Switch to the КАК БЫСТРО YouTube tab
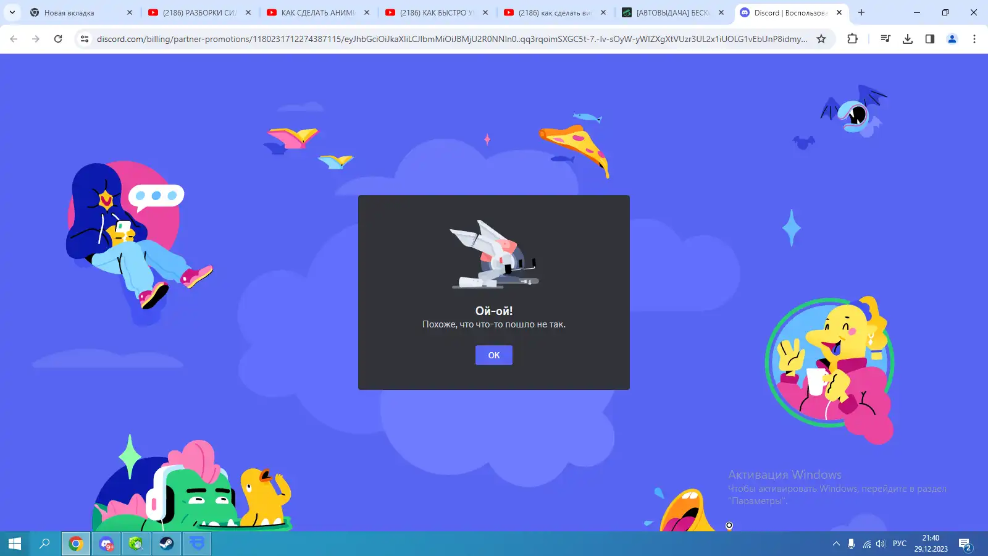Screen dimensions: 988x556 pos(436,12)
